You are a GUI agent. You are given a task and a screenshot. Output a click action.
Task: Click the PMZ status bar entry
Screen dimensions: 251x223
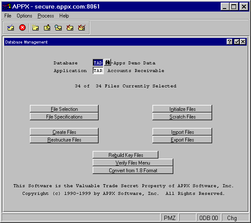point(169,218)
